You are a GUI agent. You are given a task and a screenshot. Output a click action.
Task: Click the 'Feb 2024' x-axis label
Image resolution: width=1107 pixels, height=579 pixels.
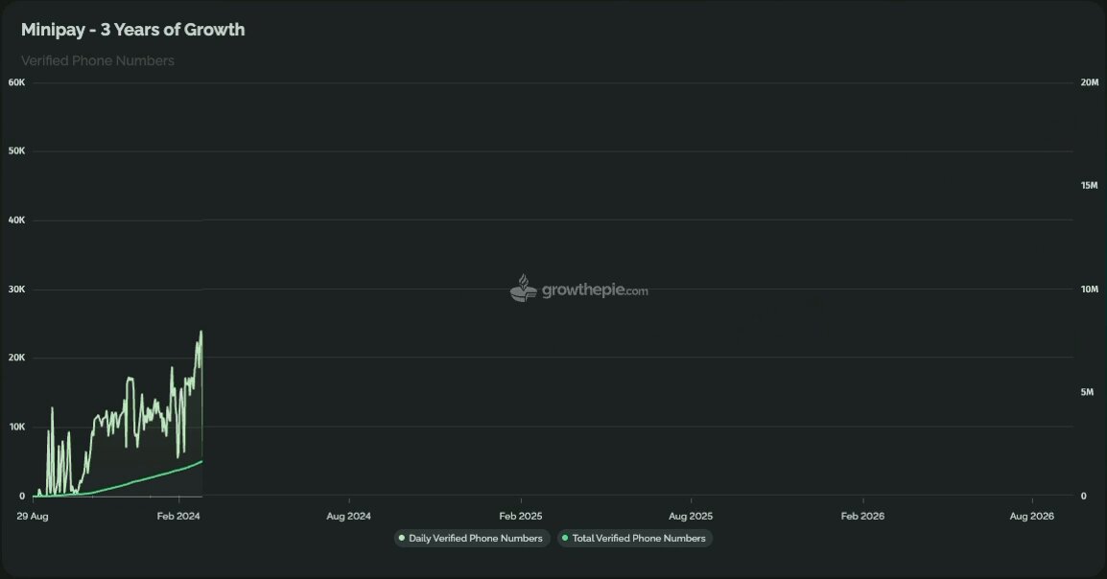tap(178, 517)
